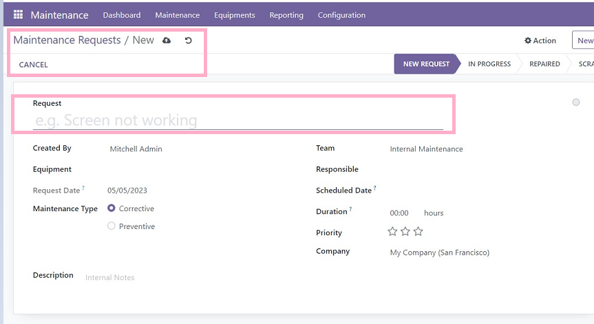Click the cloud save icon

pyautogui.click(x=167, y=41)
